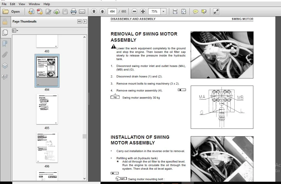Click the fit one full page icon
The image size is (281, 184).
[x=184, y=11]
